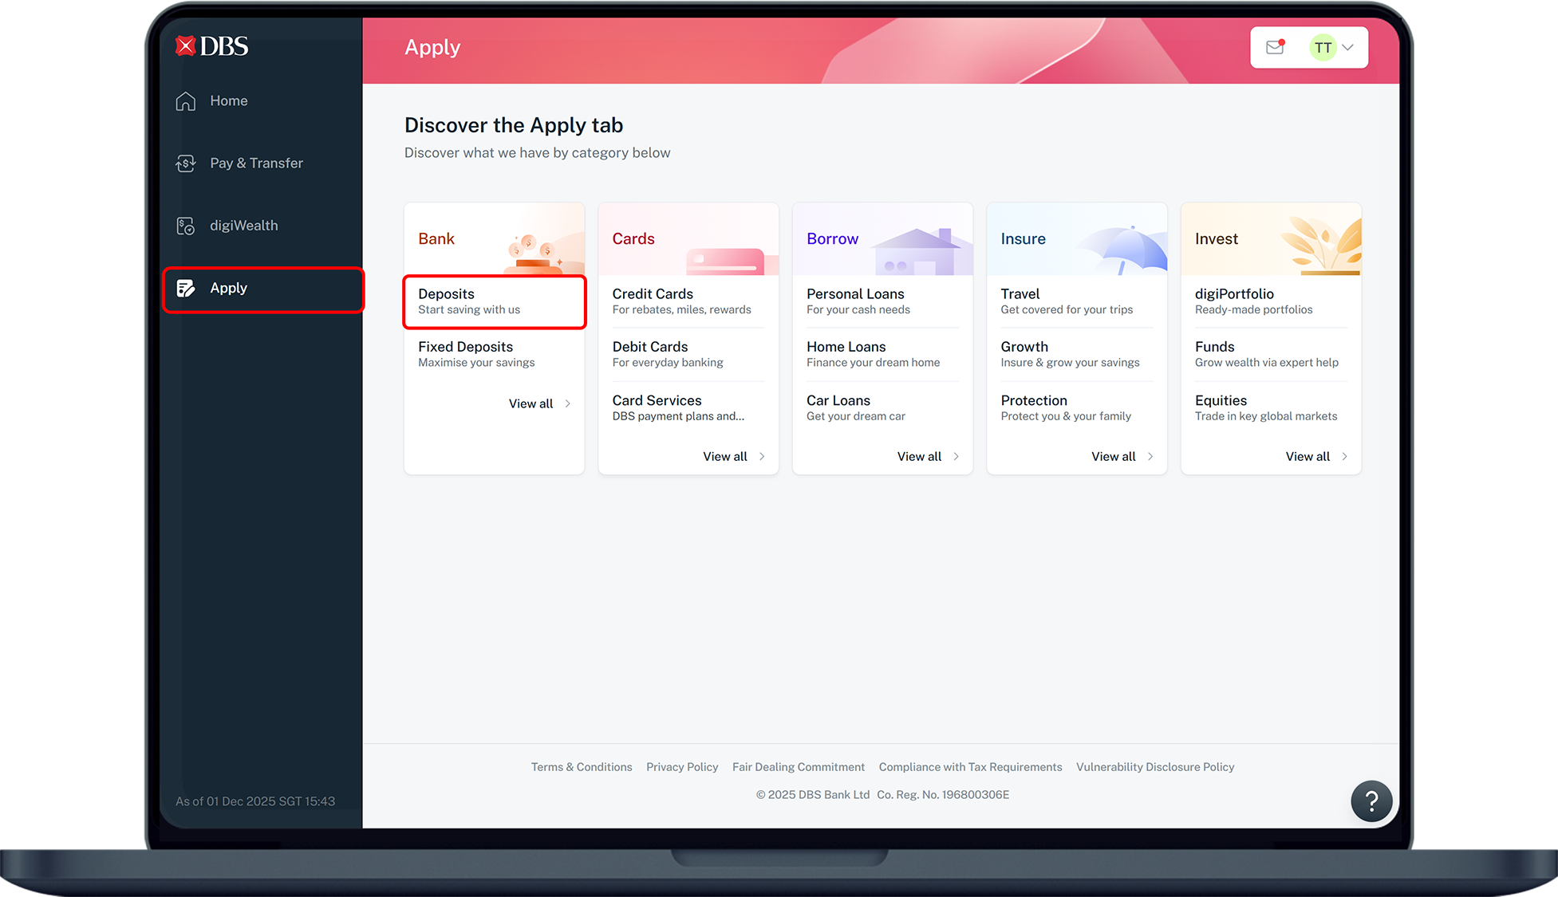1558x897 pixels.
Task: Click the Borrow category heading
Action: pyautogui.click(x=832, y=239)
